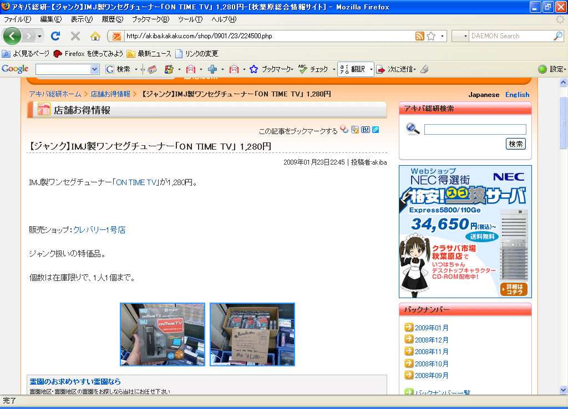
Task: Open the search engine selector dropdown
Action: [x=465, y=36]
